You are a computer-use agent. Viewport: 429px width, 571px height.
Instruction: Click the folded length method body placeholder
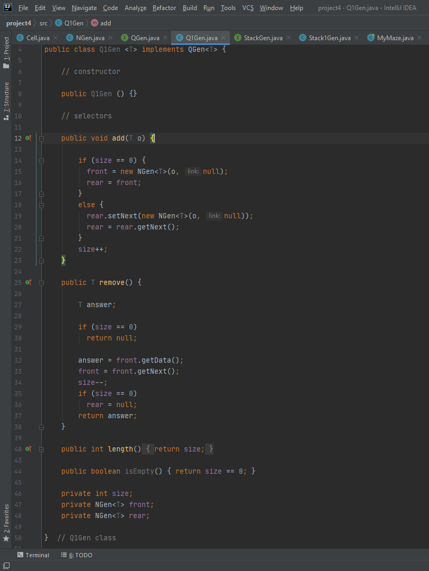click(x=178, y=449)
